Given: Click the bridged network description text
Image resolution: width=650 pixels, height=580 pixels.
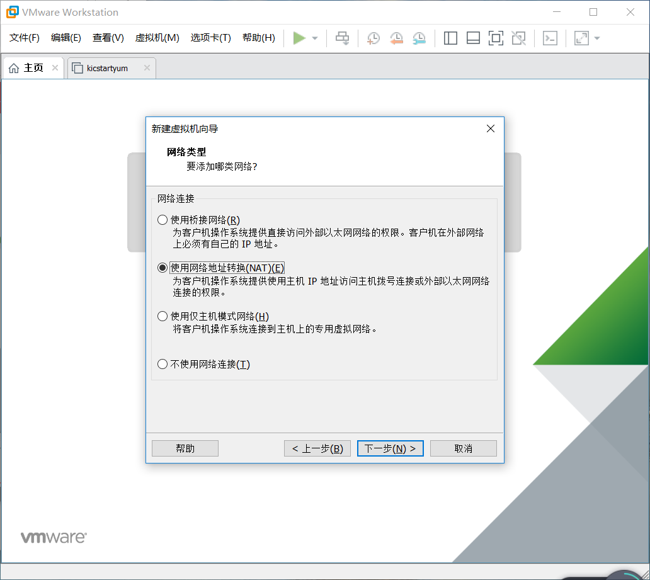Looking at the screenshot, I should click(x=328, y=239).
